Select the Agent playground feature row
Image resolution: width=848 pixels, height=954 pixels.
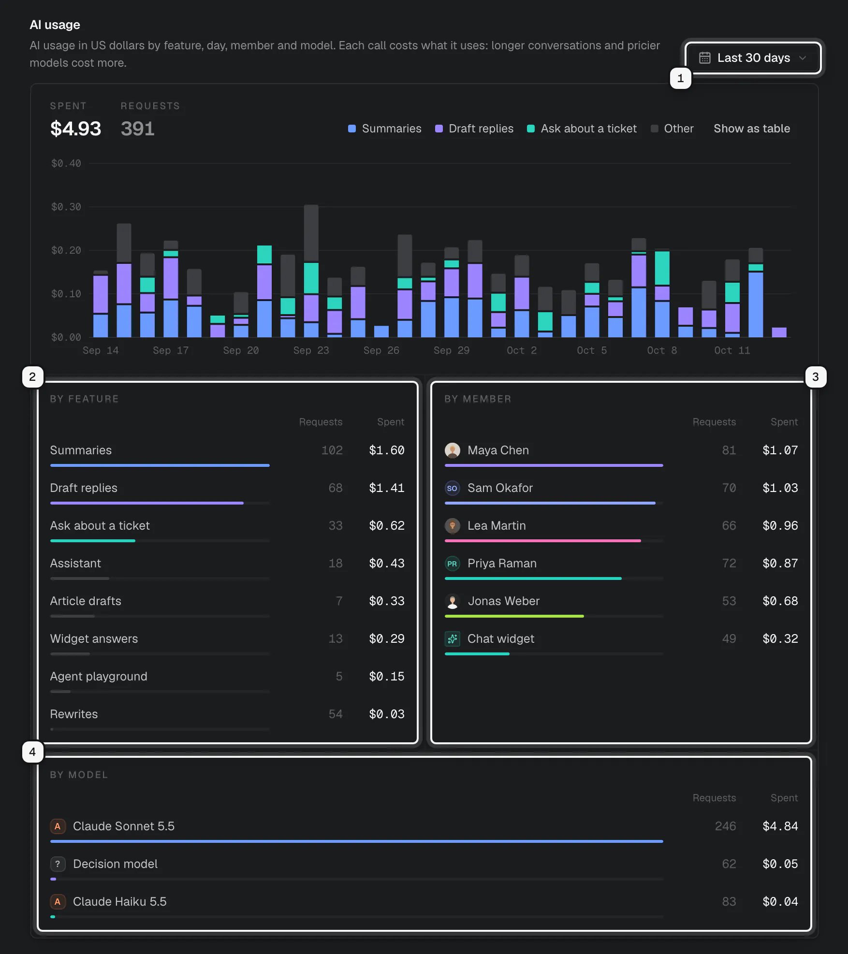(x=227, y=681)
